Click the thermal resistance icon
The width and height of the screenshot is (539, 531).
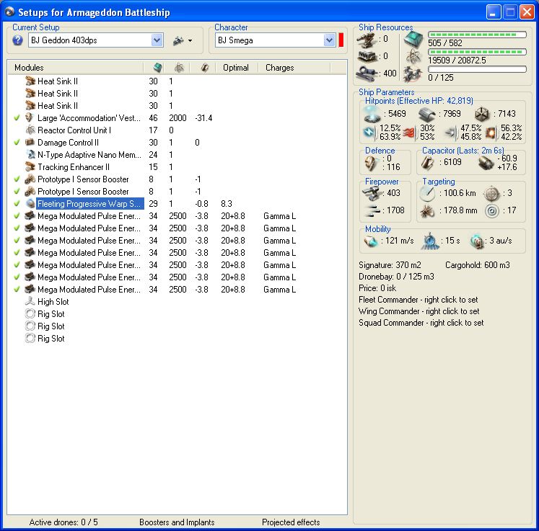pos(410,133)
